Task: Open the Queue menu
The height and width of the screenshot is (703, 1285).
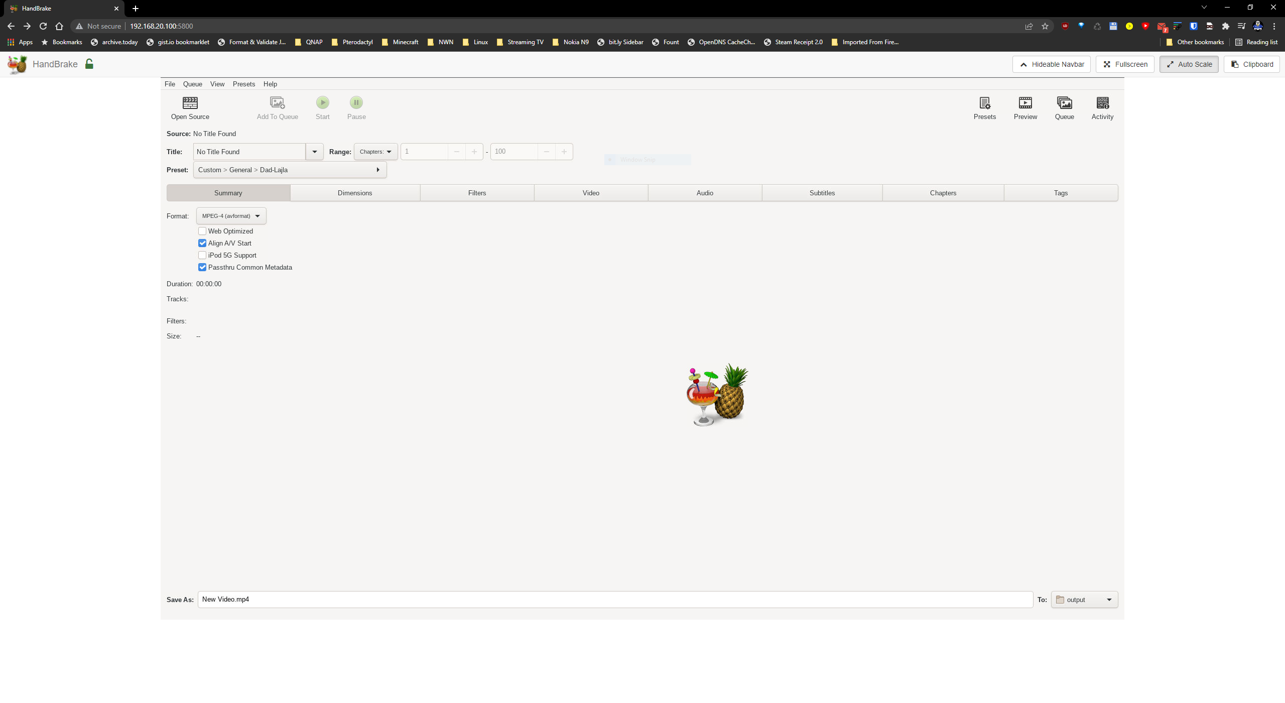Action: coord(192,84)
